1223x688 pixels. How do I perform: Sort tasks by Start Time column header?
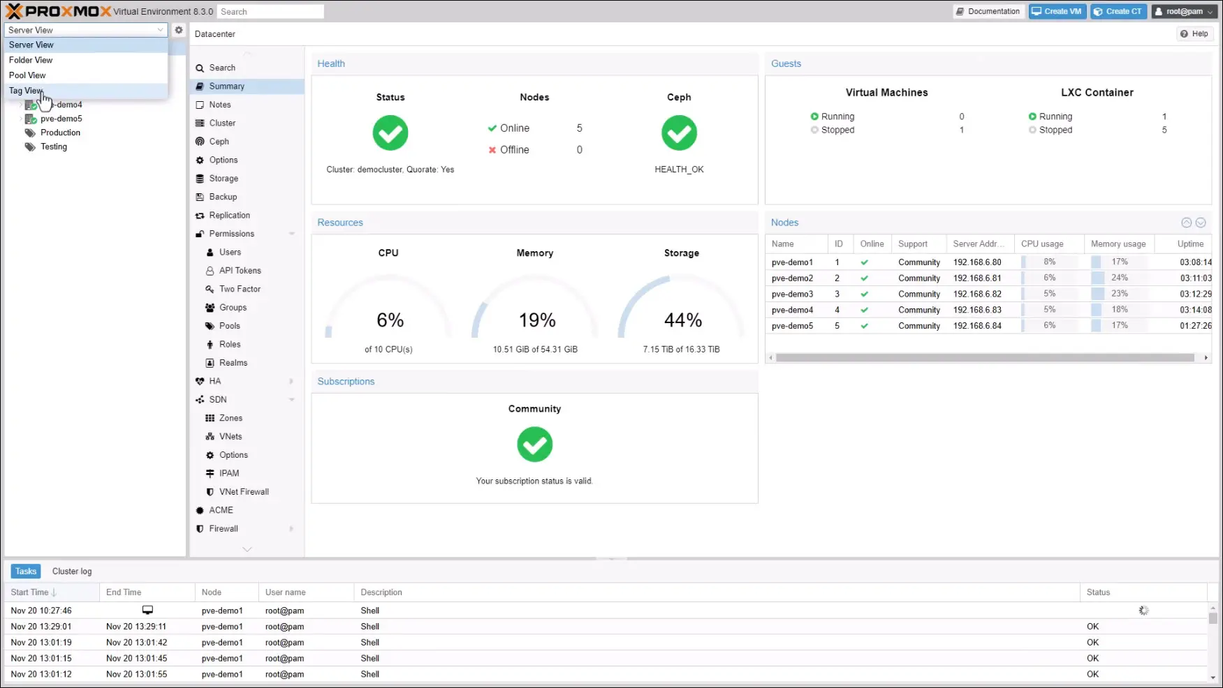(52, 592)
